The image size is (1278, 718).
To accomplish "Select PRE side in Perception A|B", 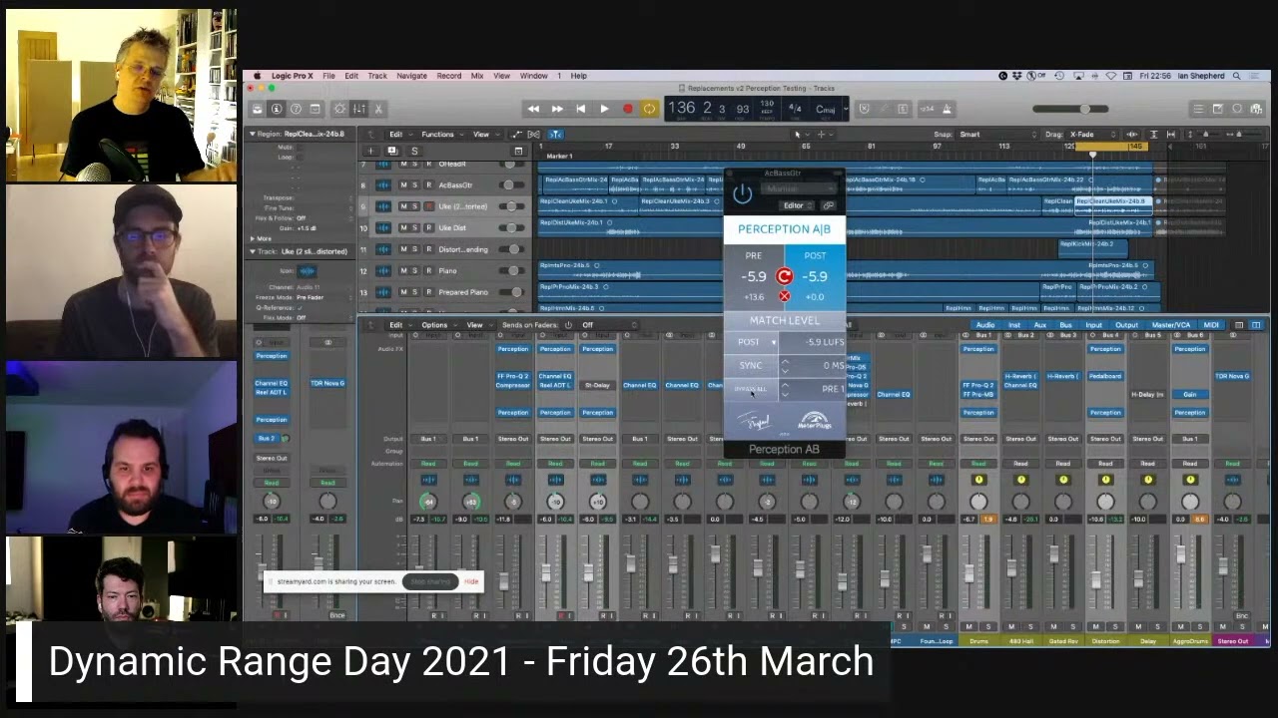I will [754, 276].
